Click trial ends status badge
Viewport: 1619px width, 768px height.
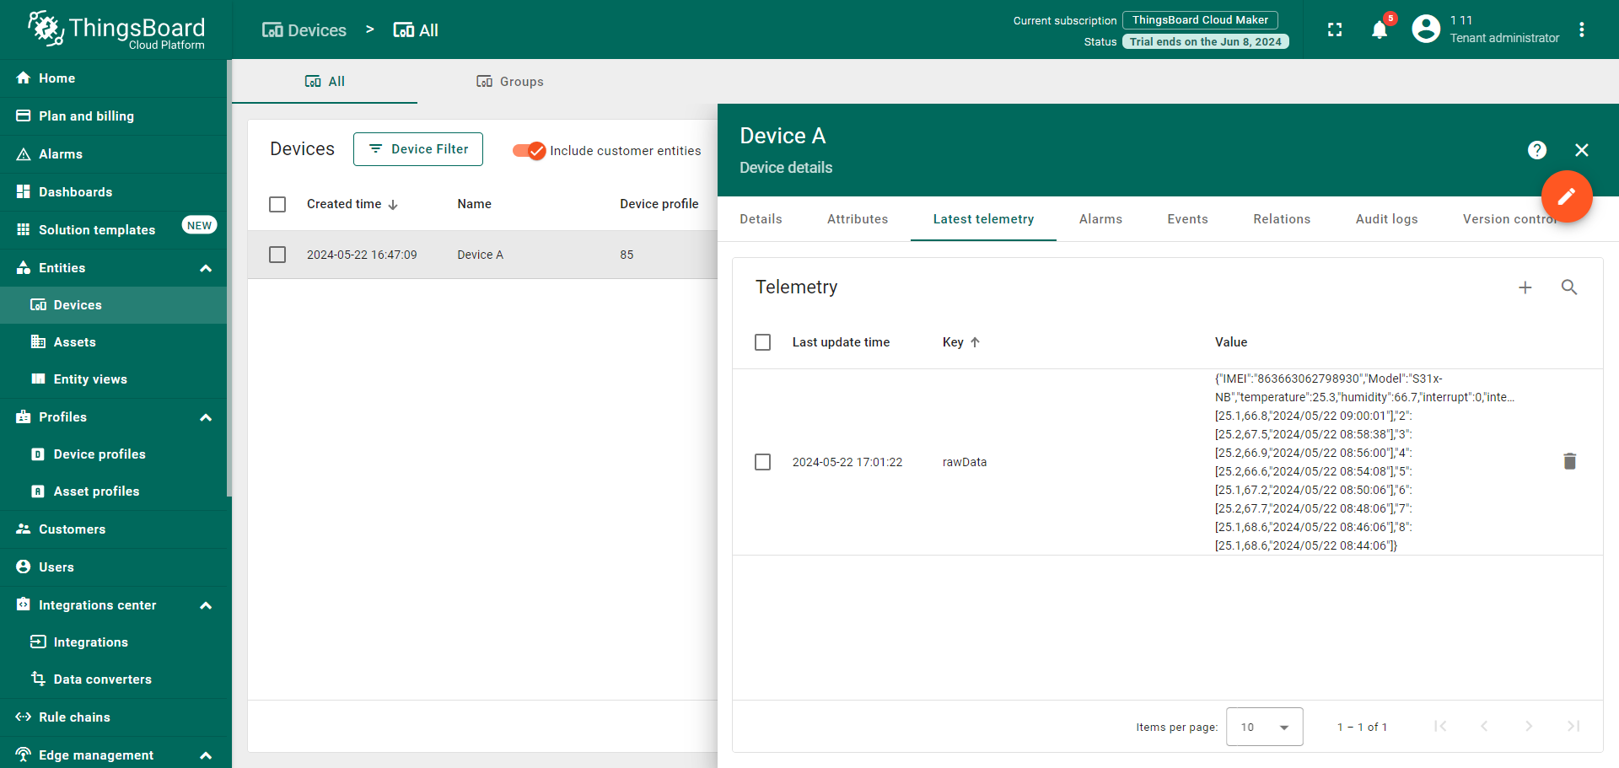click(1205, 41)
